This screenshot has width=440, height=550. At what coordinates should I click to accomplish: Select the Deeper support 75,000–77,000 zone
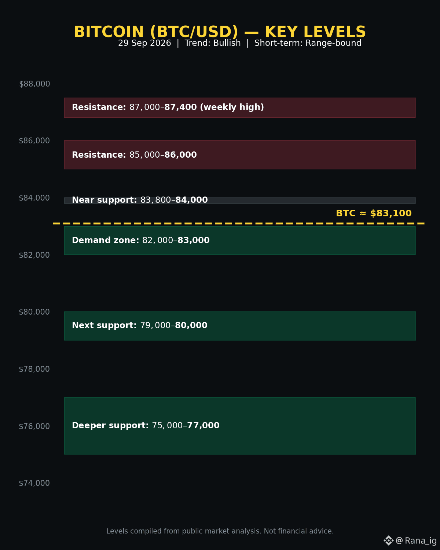(240, 426)
